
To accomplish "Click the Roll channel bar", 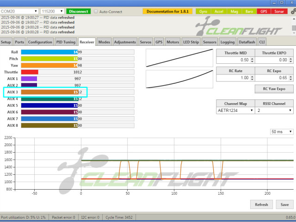I will 78,52.
